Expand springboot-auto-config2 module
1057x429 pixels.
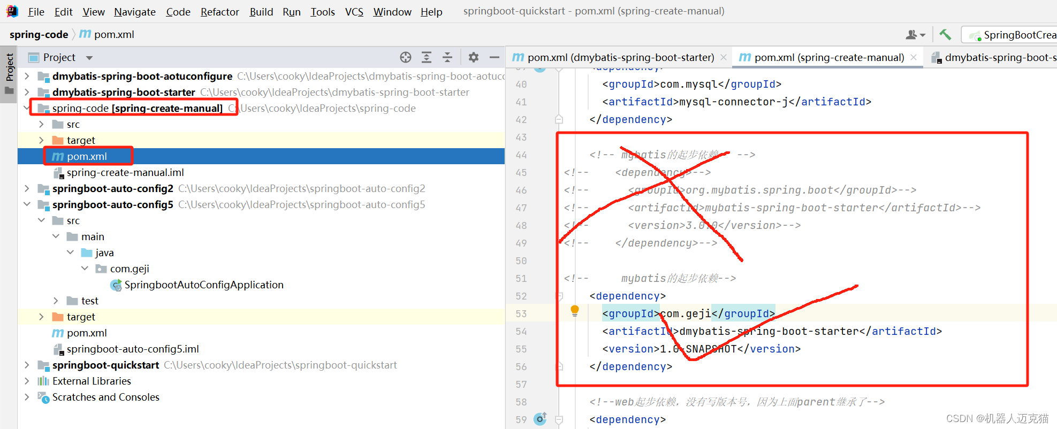click(x=27, y=189)
